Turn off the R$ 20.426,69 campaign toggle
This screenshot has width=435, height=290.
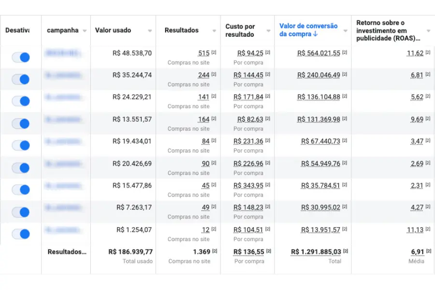pos(21,168)
